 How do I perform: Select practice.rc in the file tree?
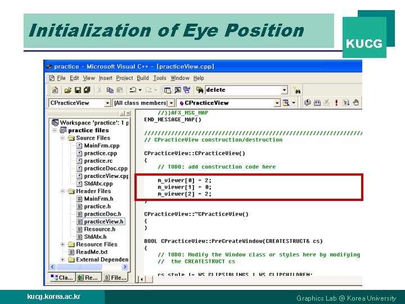[x=98, y=161]
